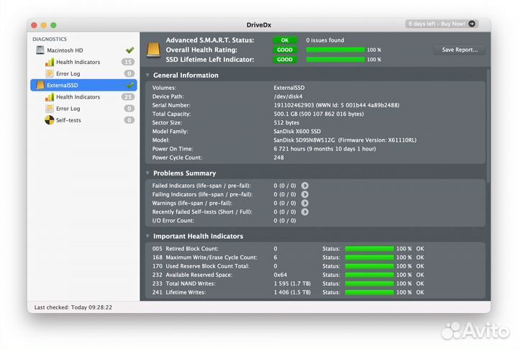Click GOOD badge for Overall Health Rating
This screenshot has height=349, width=518.
click(285, 50)
